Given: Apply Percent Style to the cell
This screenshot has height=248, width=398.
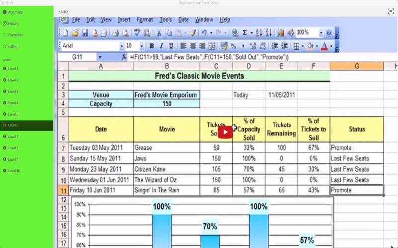Looking at the screenshot, I should [233, 46].
